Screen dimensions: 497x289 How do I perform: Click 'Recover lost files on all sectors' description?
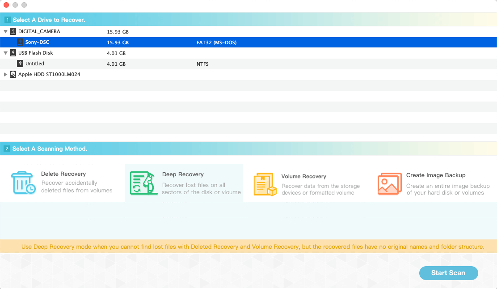pos(201,188)
